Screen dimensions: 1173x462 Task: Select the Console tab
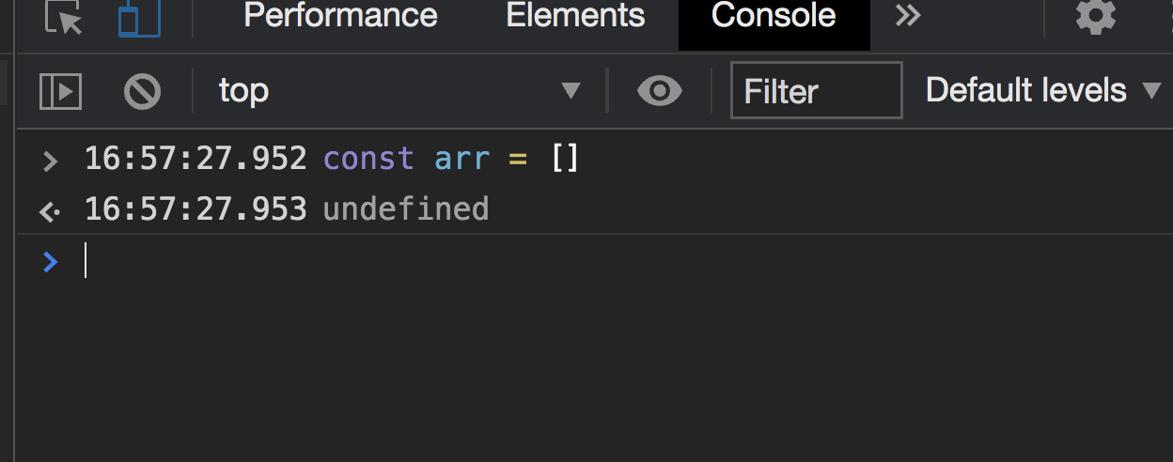point(774,16)
